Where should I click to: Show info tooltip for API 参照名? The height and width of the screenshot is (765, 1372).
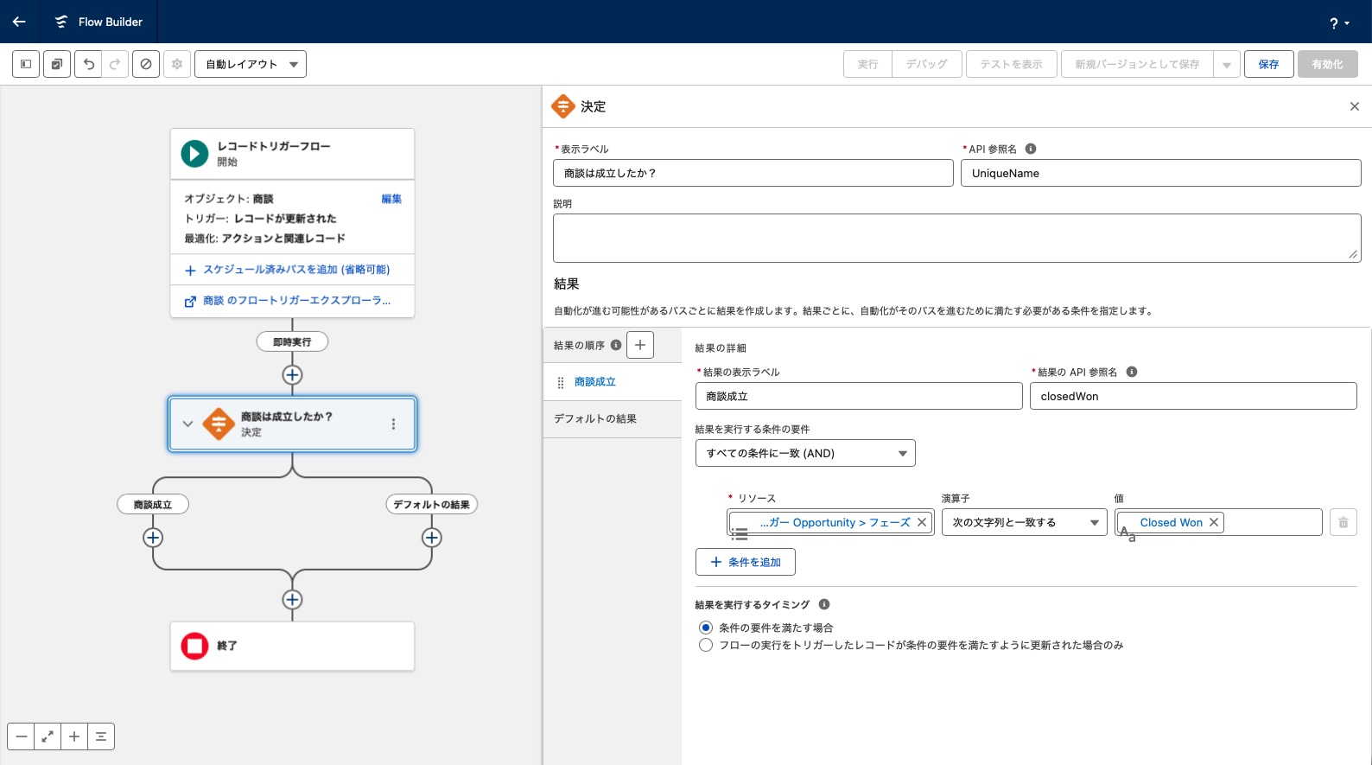pyautogui.click(x=1031, y=149)
